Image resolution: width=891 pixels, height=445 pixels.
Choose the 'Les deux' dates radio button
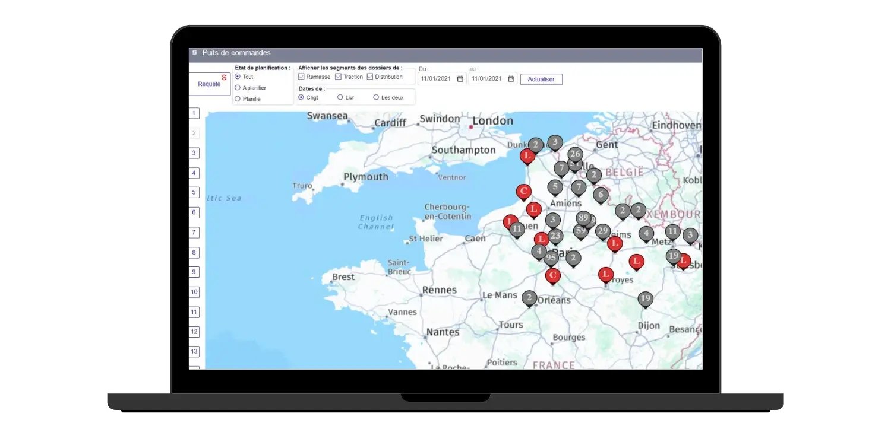tap(376, 97)
